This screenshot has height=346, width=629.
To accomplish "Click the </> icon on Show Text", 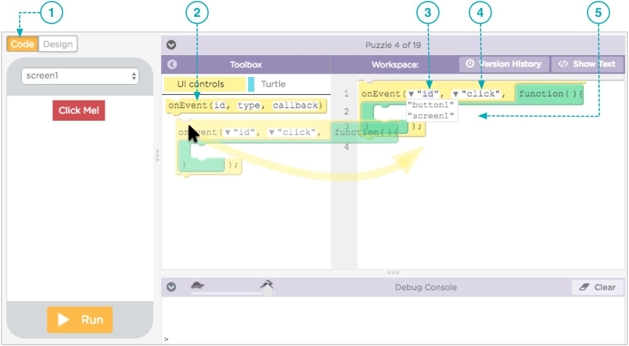I will (x=563, y=64).
